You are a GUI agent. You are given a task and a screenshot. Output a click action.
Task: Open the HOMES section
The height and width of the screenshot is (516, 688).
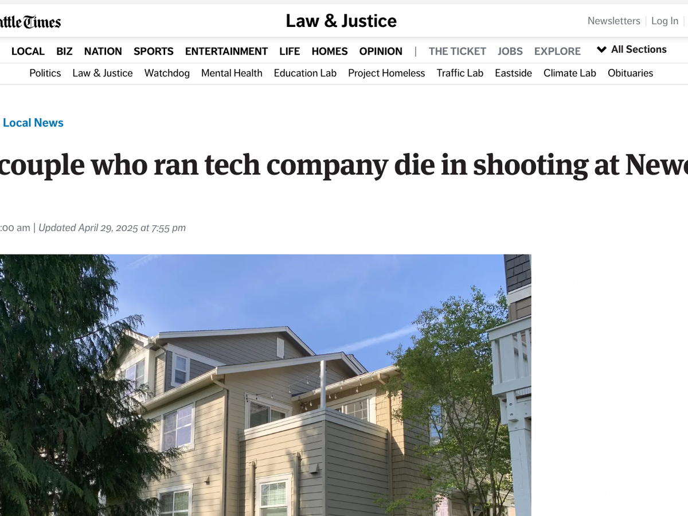point(330,51)
